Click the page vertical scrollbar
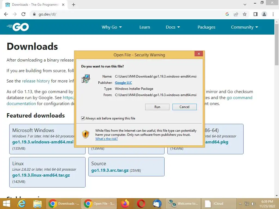 [x=277, y=44]
